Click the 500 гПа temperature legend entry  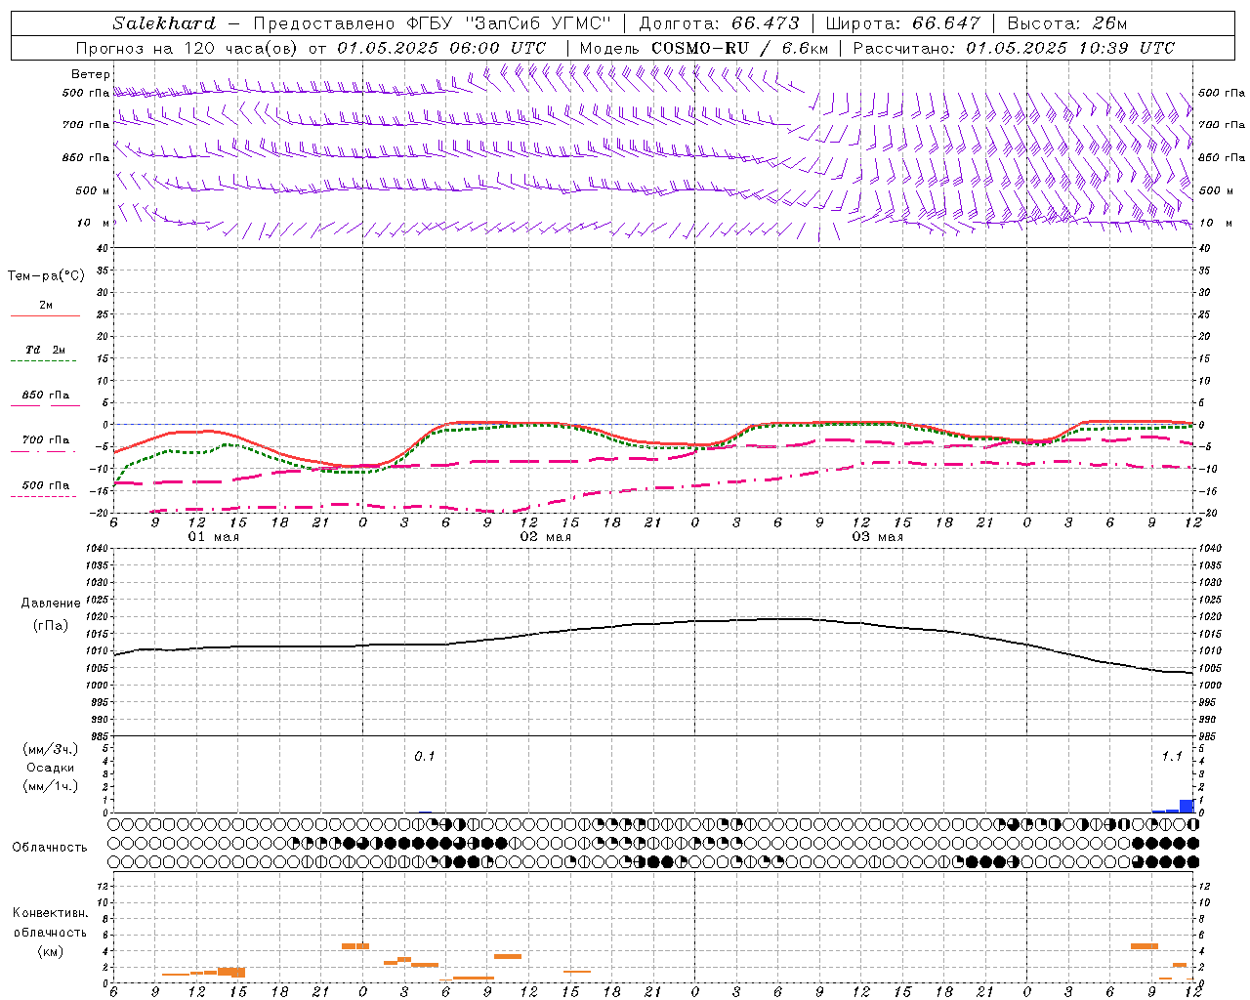pyautogui.click(x=45, y=485)
